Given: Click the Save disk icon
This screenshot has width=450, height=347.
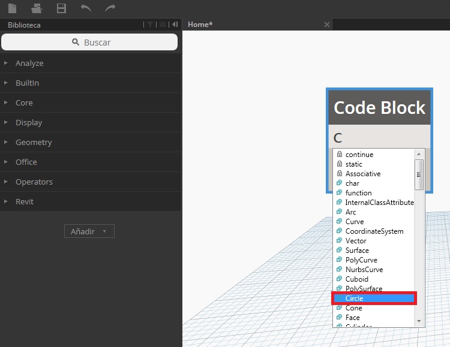Looking at the screenshot, I should 61,8.
